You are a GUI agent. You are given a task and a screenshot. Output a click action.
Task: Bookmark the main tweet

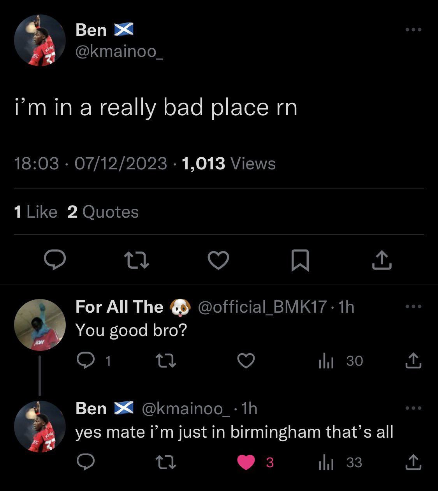click(x=300, y=260)
